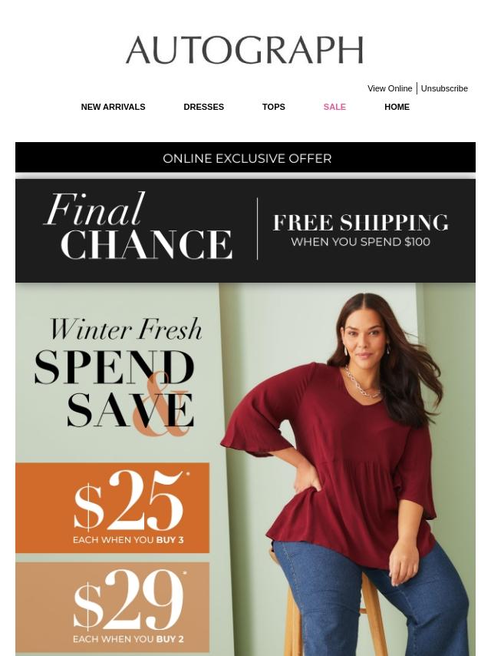Navigate to the HOME category

(397, 107)
